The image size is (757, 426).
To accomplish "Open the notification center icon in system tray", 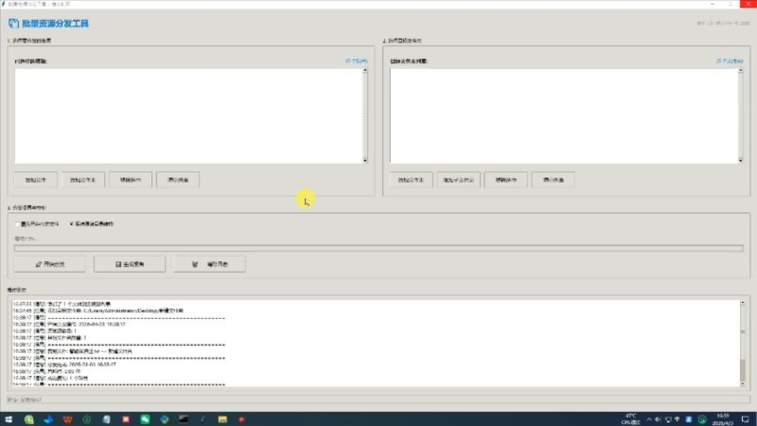I will 747,418.
